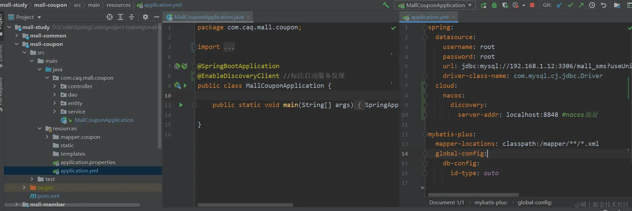Collapse all in the Project panel

pyautogui.click(x=132, y=17)
